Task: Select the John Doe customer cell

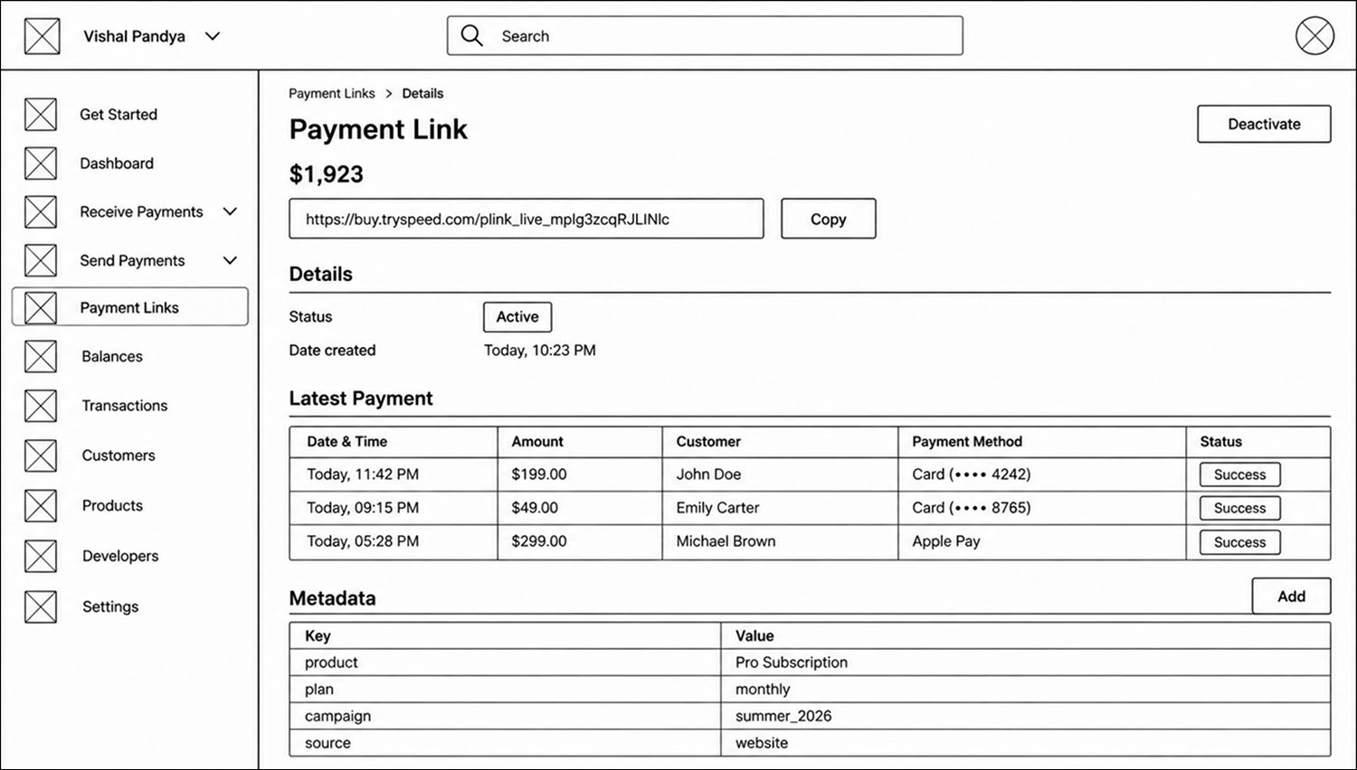Action: [x=780, y=474]
